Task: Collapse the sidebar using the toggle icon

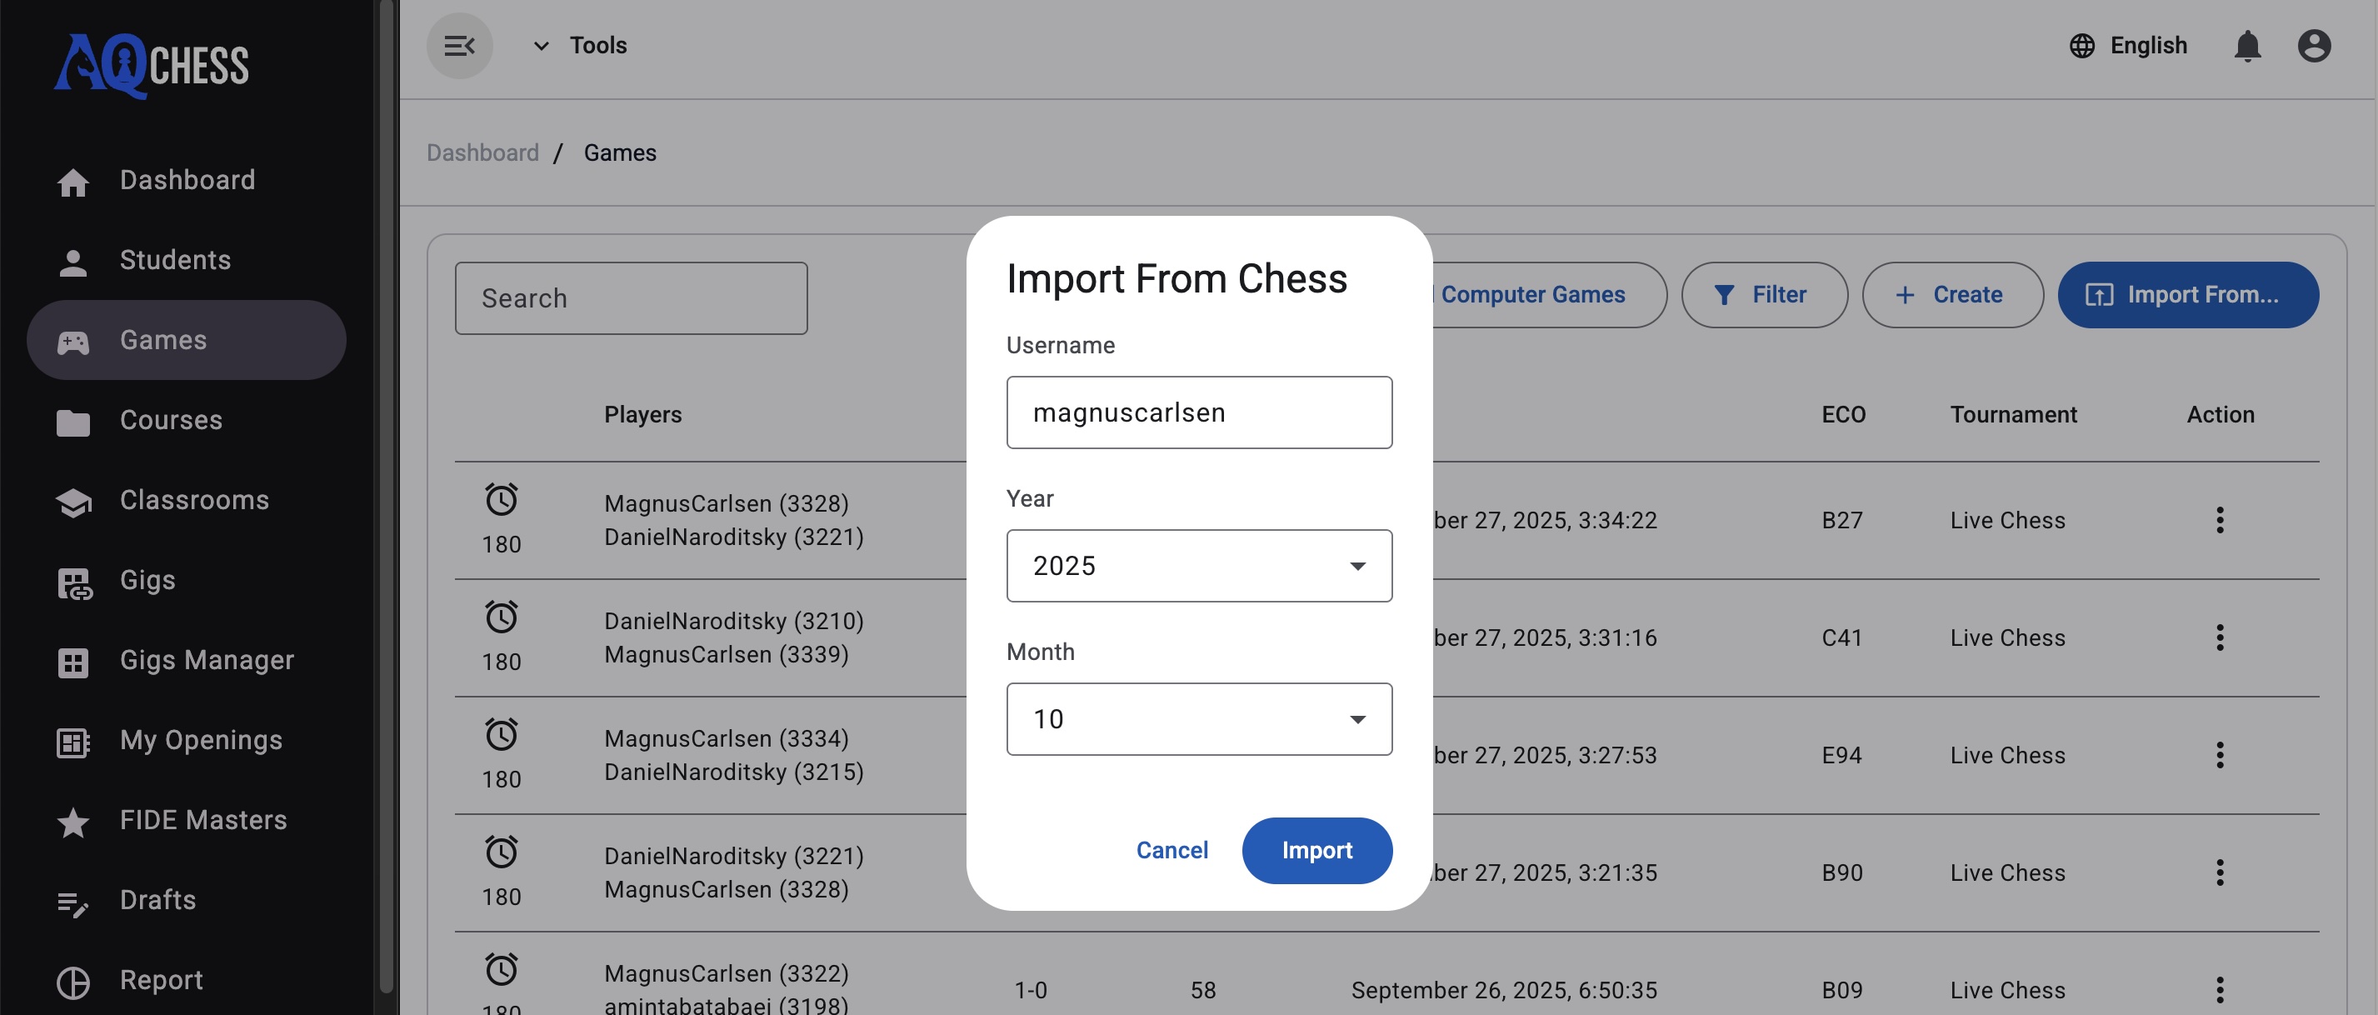Action: coord(460,44)
